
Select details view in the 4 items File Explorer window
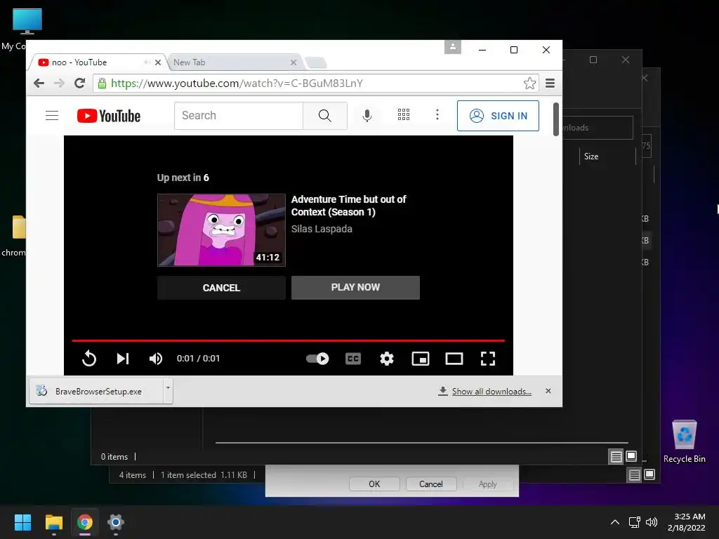(x=634, y=475)
